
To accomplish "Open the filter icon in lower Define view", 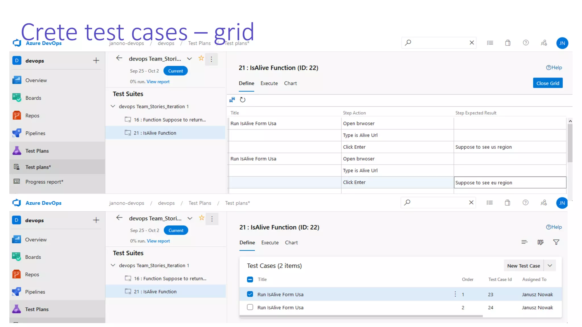I will [x=556, y=242].
